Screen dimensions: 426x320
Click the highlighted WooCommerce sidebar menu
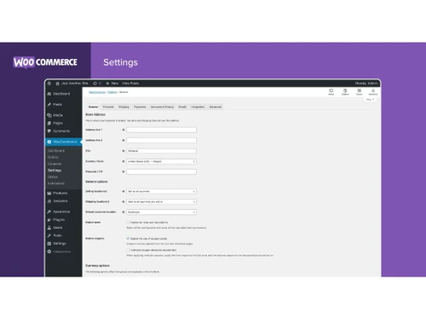[x=64, y=142]
